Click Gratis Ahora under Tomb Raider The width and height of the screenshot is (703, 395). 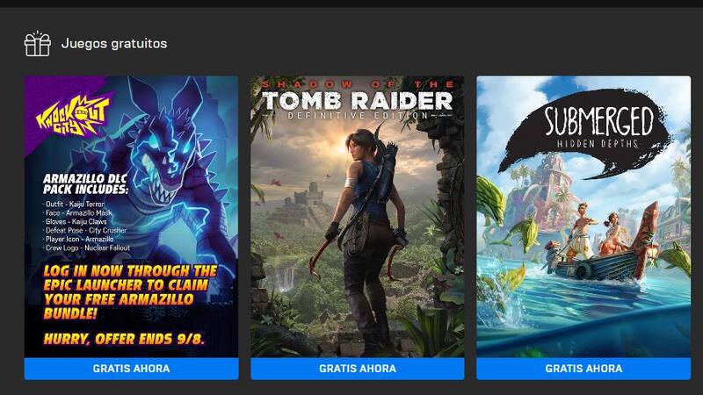point(358,369)
